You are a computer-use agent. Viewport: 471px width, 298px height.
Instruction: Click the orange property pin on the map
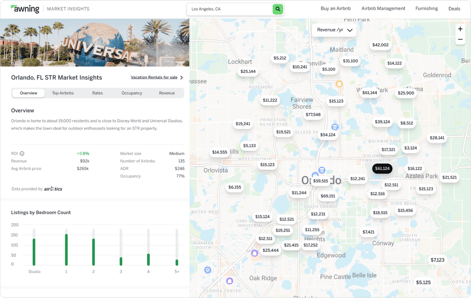click(x=338, y=83)
